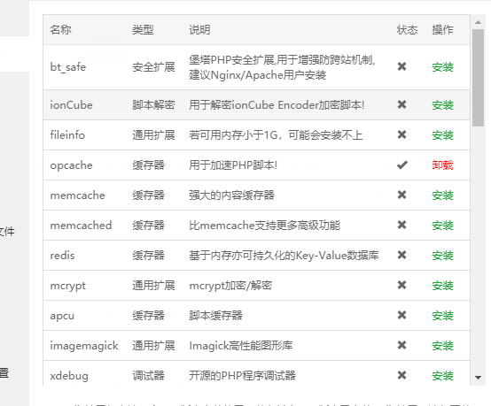Click the redis X status icon
The image size is (491, 406).
[401, 255]
